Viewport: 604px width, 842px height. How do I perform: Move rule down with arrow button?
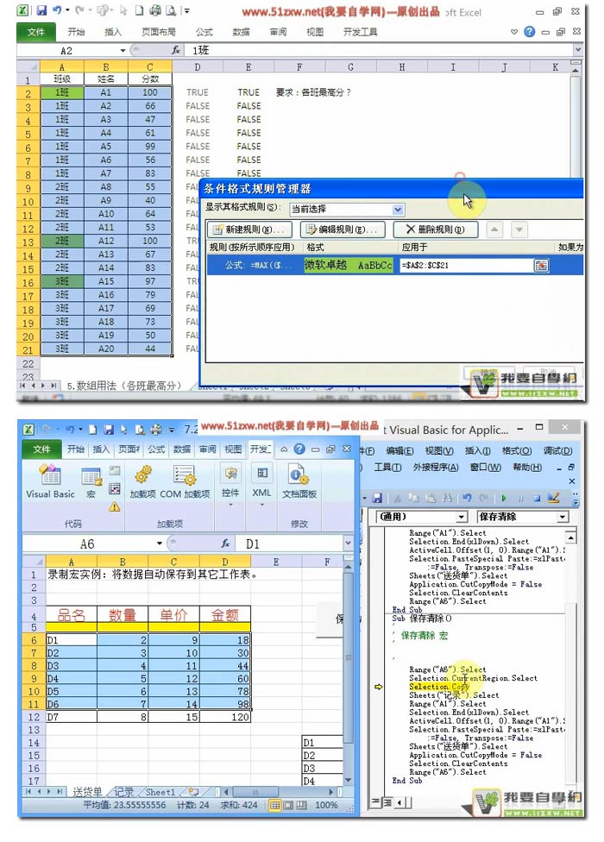tap(519, 229)
